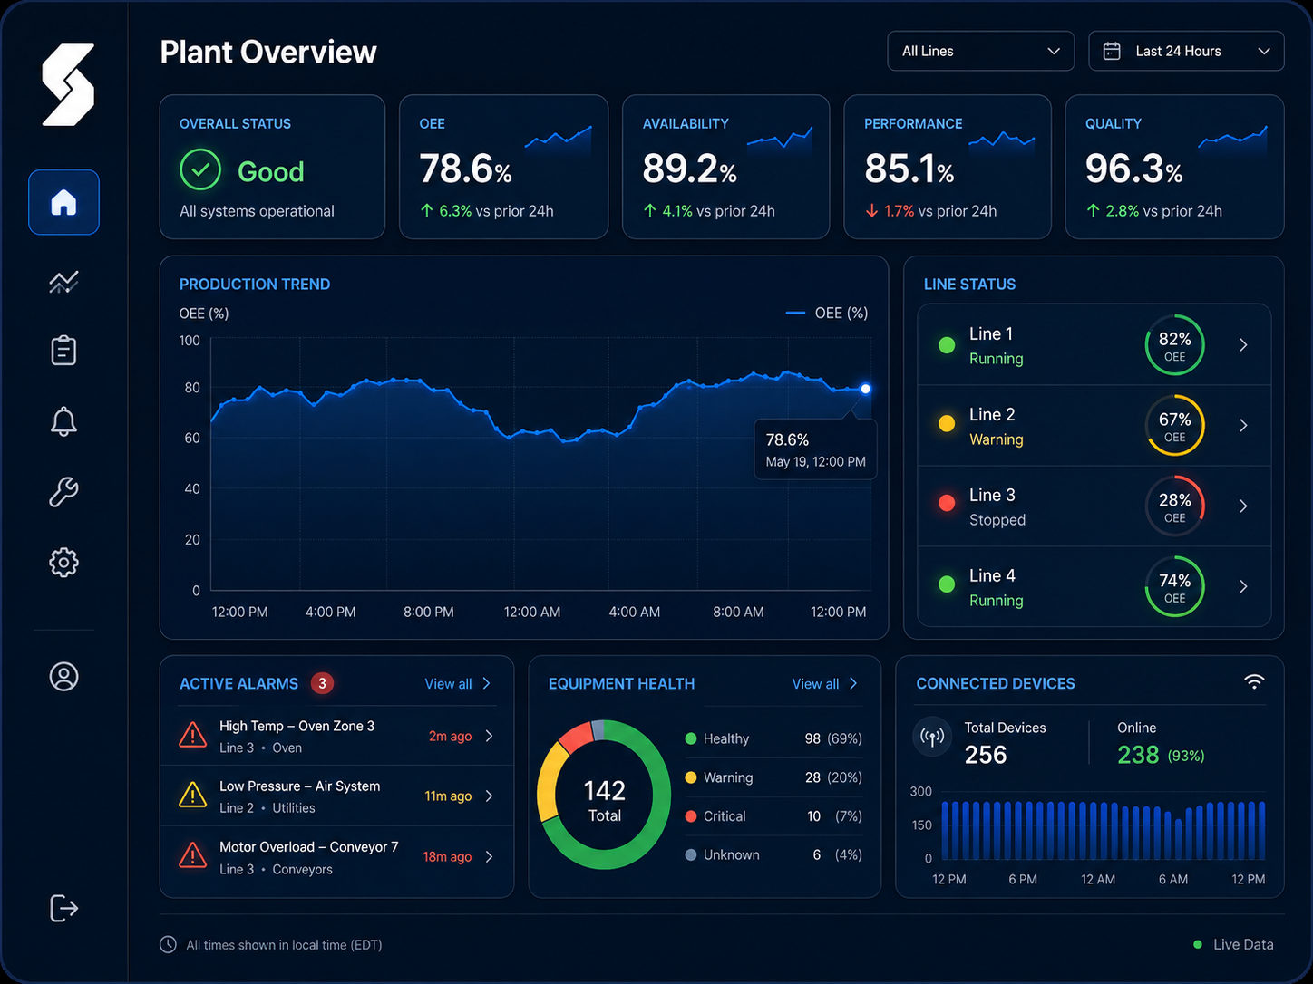Click the active alarms count badge 3
This screenshot has width=1313, height=984.
pyautogui.click(x=322, y=683)
